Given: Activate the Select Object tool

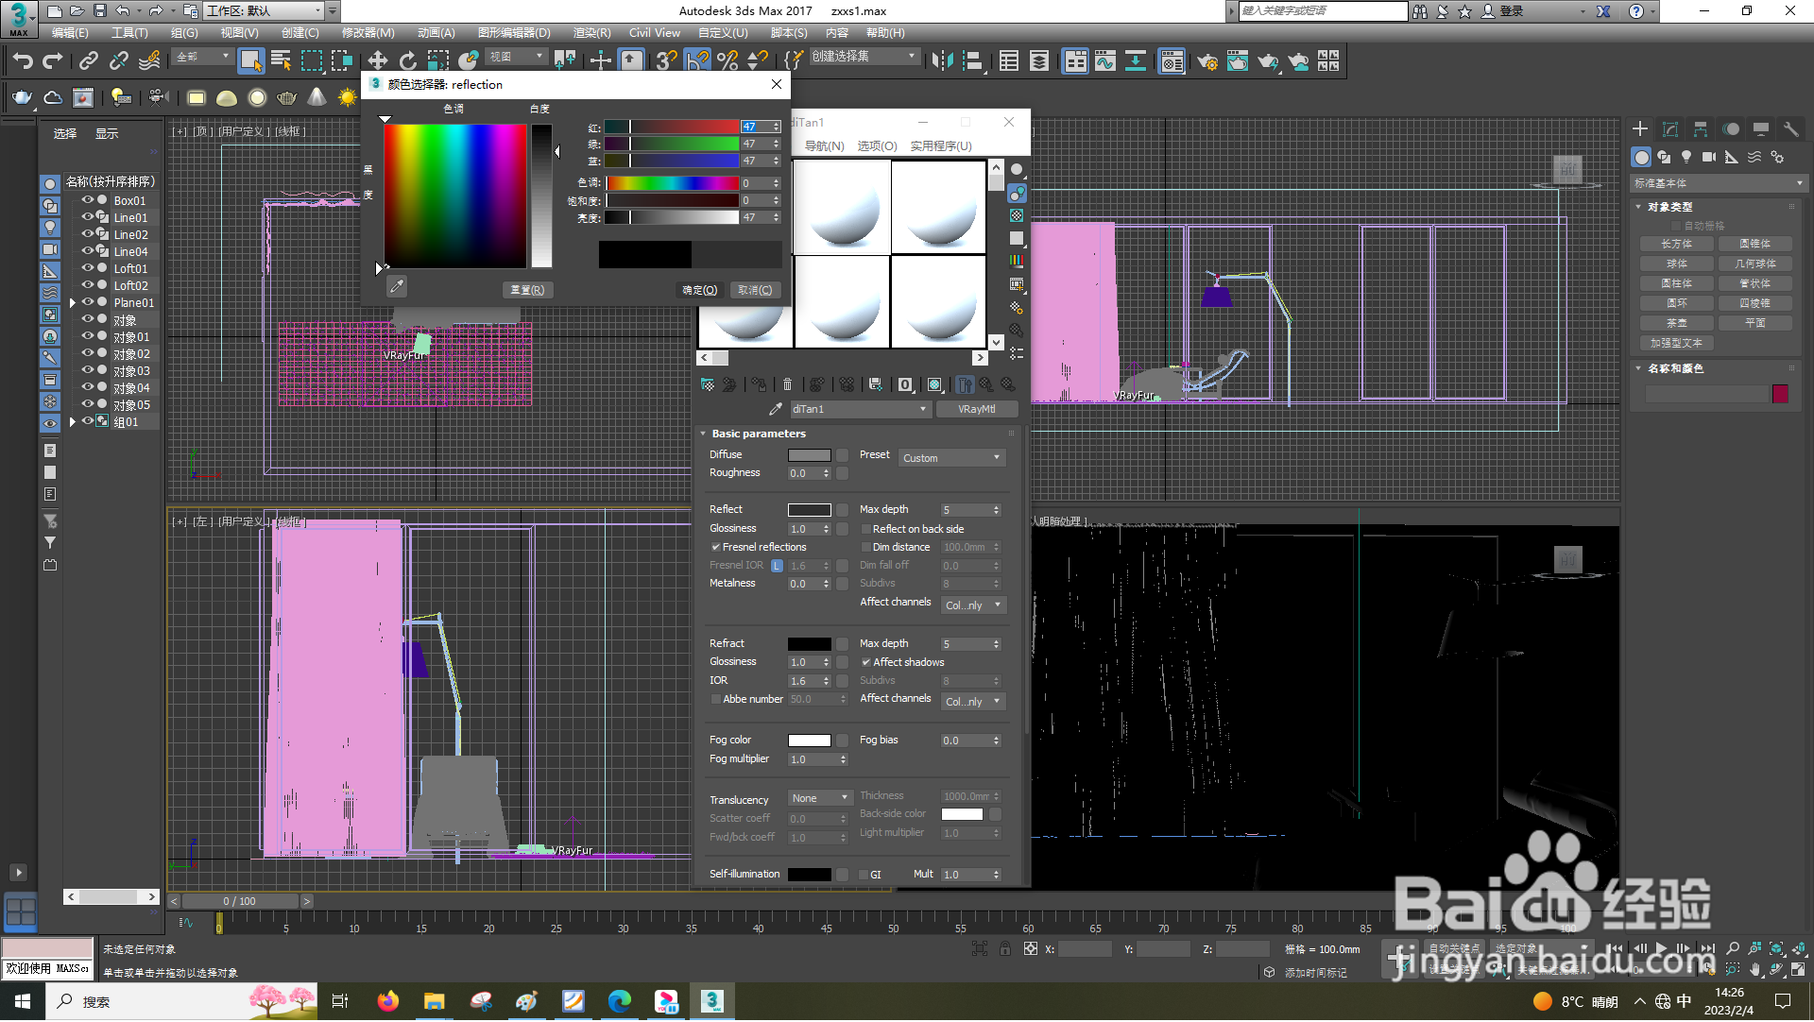Looking at the screenshot, I should click(250, 61).
